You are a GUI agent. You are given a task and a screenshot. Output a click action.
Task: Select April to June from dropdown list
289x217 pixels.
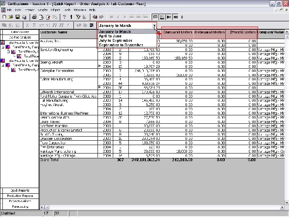(x=127, y=36)
